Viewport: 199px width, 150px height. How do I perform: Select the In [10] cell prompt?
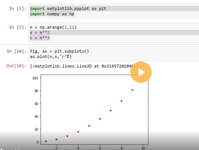pyautogui.click(x=15, y=51)
